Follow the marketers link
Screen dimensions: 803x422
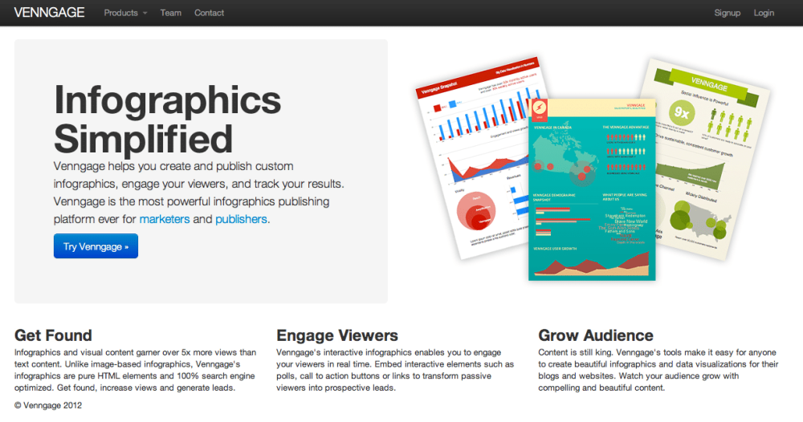(165, 219)
